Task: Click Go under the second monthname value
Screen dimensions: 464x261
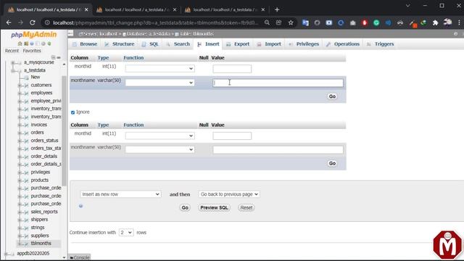Action: (332, 163)
